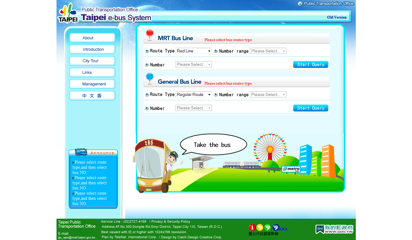Open General Bus Line Number dropdown
The height and width of the screenshot is (240, 412).
pyautogui.click(x=194, y=108)
